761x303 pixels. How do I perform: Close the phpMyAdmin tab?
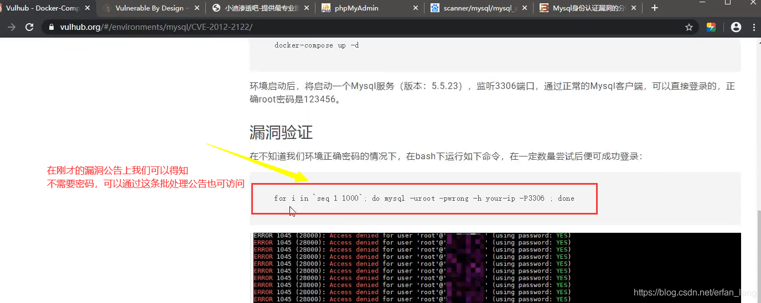(416, 8)
